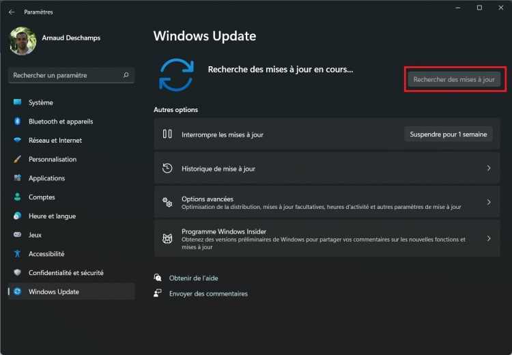Click the Windows Update sidebar icon
The image size is (512, 355).
[17, 292]
